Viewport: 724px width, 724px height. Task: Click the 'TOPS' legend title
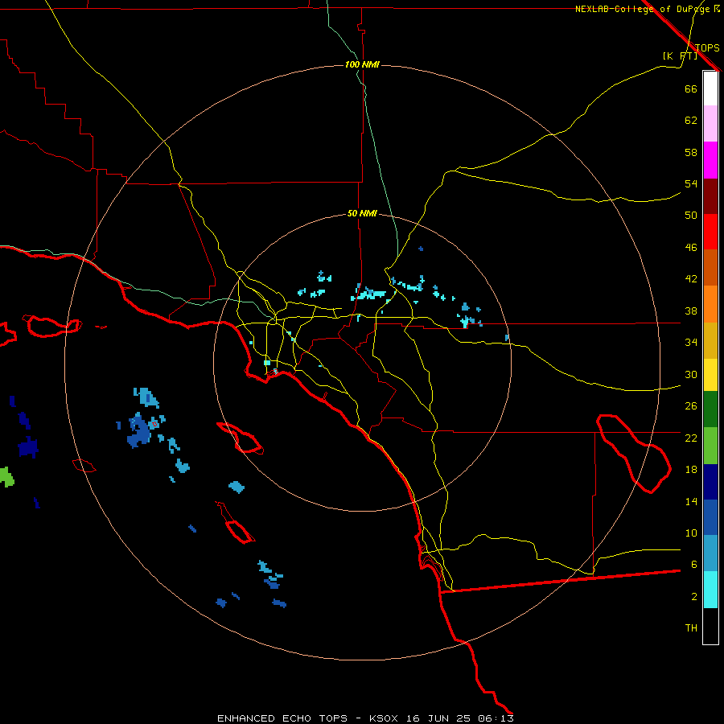[x=707, y=48]
